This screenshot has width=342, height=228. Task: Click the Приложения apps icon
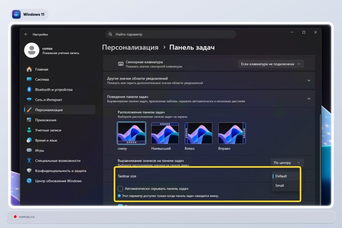[29, 120]
